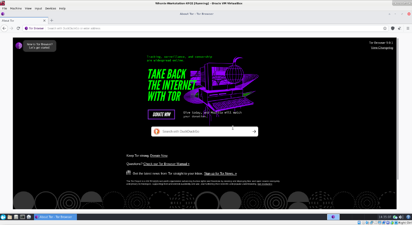The width and height of the screenshot is (412, 225).
Task: Click the Tor onion logo on page
Action: coord(19,46)
